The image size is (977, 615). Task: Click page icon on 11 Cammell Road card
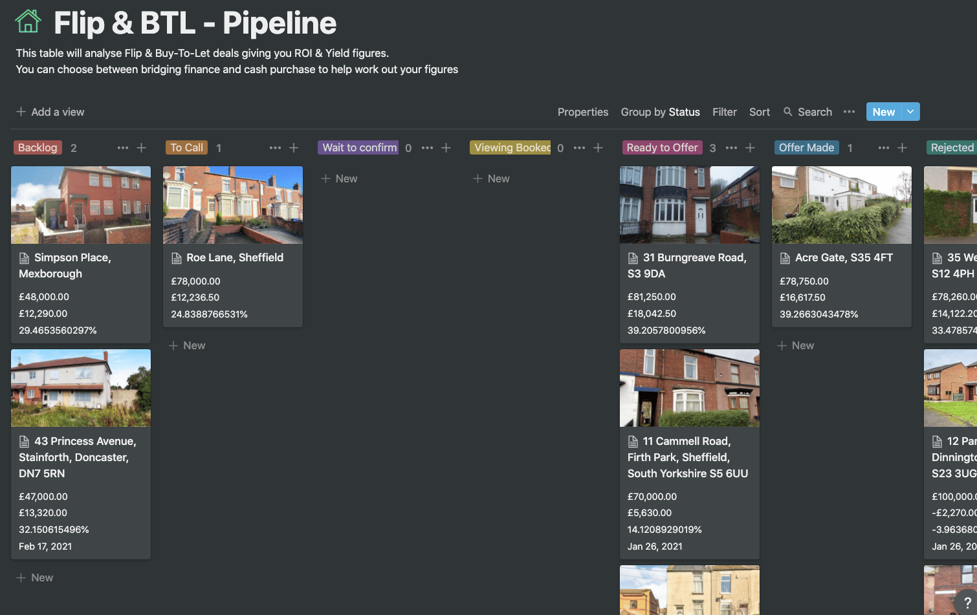tap(633, 442)
